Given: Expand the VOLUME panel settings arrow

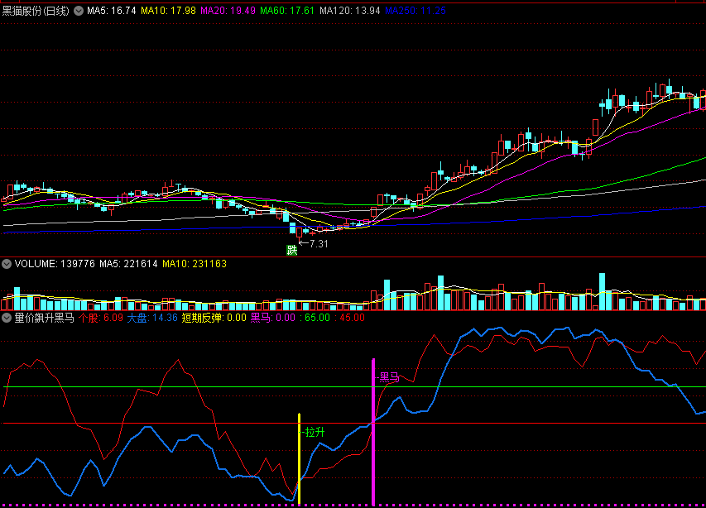Looking at the screenshot, I should 7,264.
